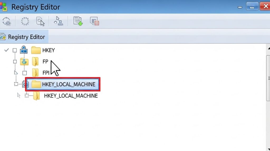This screenshot has height=151, width=270.
Task: Click the table with green arrow import icon
Action: (x=78, y=21)
